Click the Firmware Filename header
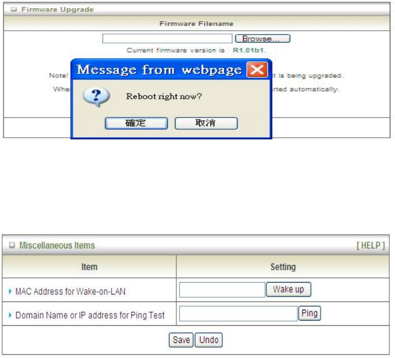395x358 pixels. point(196,24)
